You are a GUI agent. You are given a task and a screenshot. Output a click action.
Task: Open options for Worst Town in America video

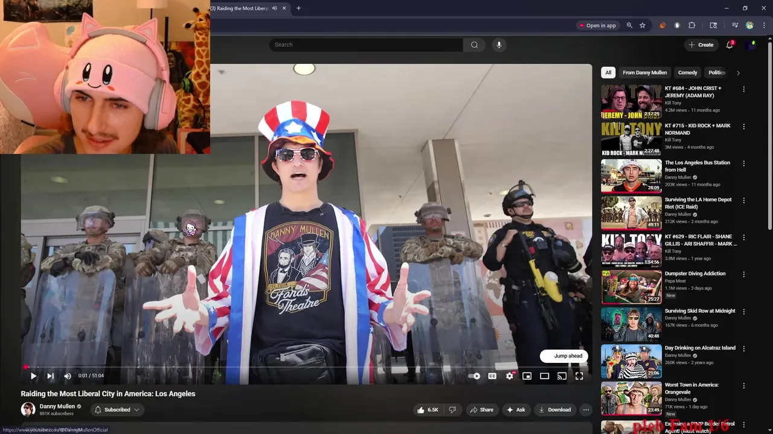(x=743, y=386)
